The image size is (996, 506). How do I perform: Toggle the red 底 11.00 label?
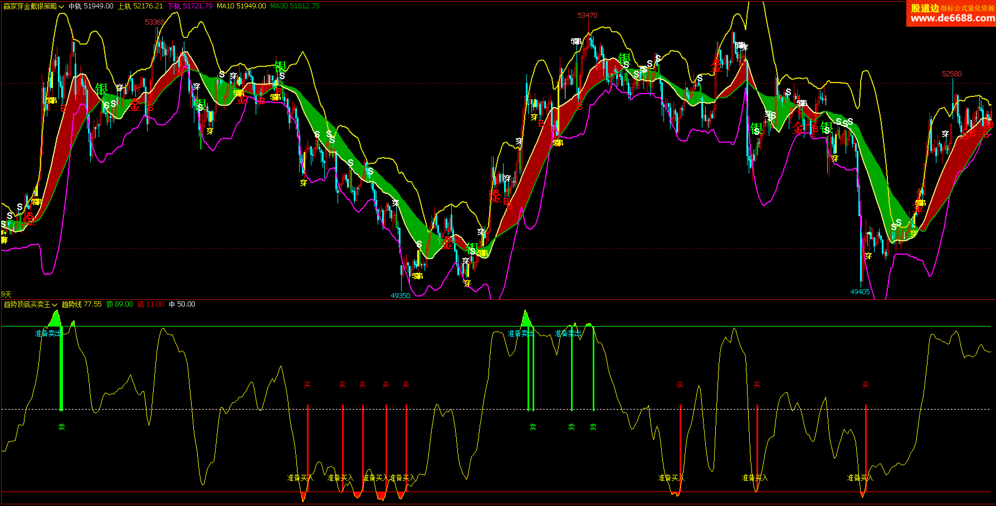click(150, 304)
